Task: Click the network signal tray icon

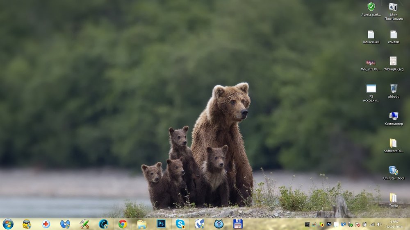Action: [372, 224]
